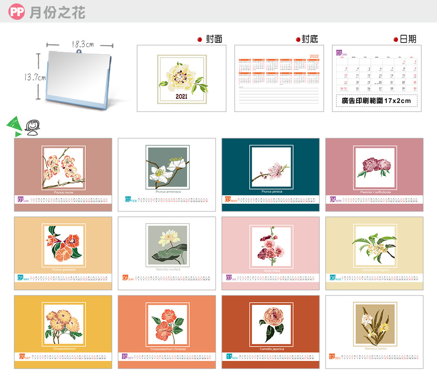Click the "廣告印刷範圍17x2cm" advertising area box
The height and width of the screenshot is (380, 437).
click(377, 101)
